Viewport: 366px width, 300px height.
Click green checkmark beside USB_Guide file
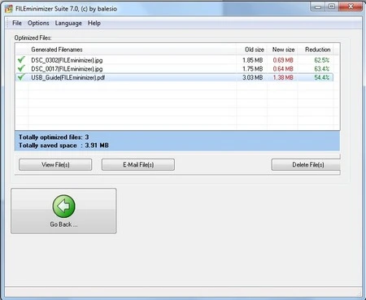click(x=21, y=77)
